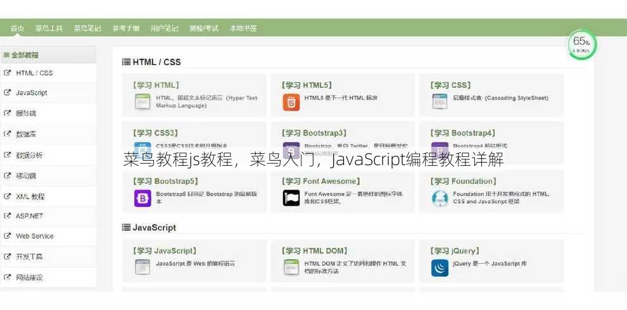627x310 pixels.
Task: Click the 'HTML DOM 定义了访问和操作' description
Action: coord(355,267)
